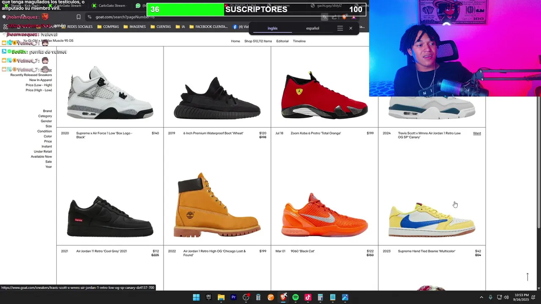Expand the Year filter

pyautogui.click(x=49, y=167)
